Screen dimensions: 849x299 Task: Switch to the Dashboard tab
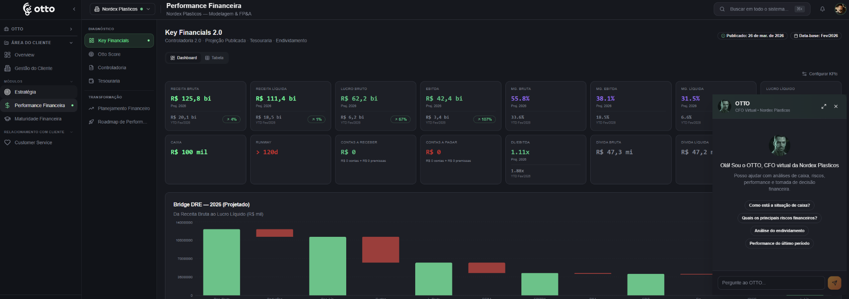pyautogui.click(x=184, y=58)
